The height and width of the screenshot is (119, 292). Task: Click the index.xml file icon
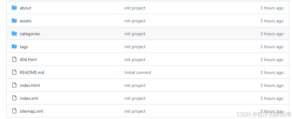14,98
